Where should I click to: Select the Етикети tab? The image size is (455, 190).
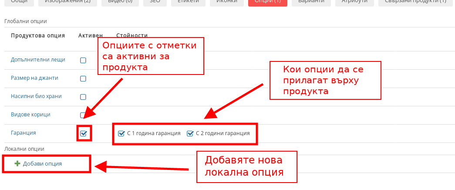pyautogui.click(x=188, y=2)
